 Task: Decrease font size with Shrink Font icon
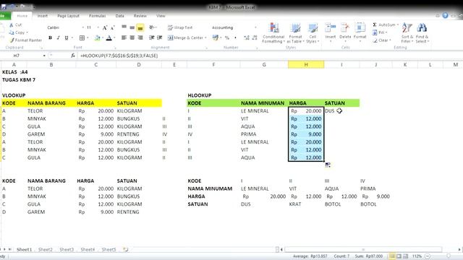pyautogui.click(x=113, y=27)
